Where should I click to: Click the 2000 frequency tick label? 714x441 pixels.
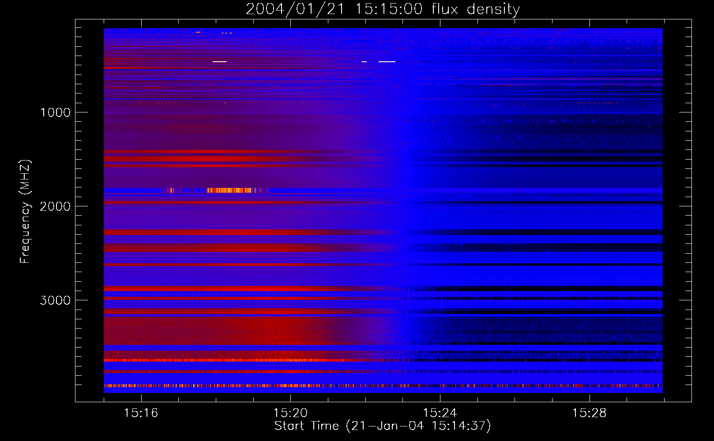point(55,206)
